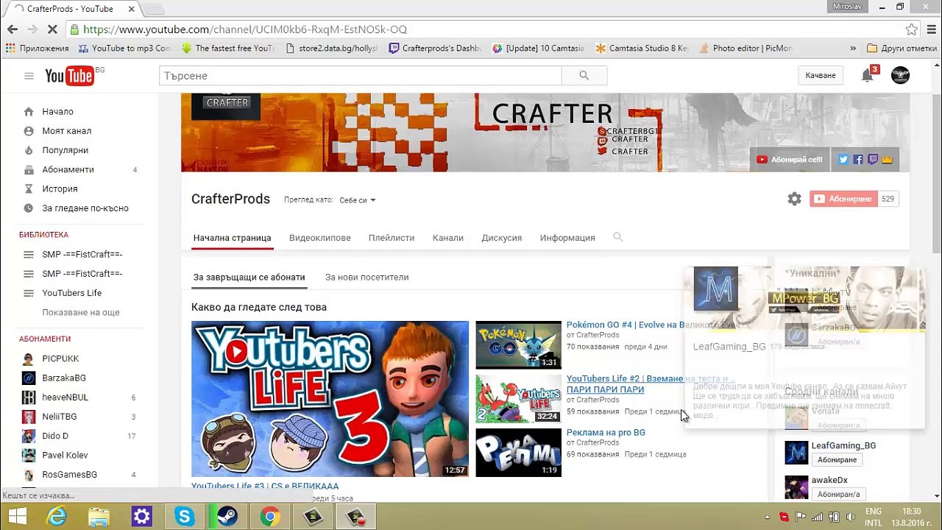The image size is (942, 530).
Task: Click the 'Качване' upload button
Action: 821,75
